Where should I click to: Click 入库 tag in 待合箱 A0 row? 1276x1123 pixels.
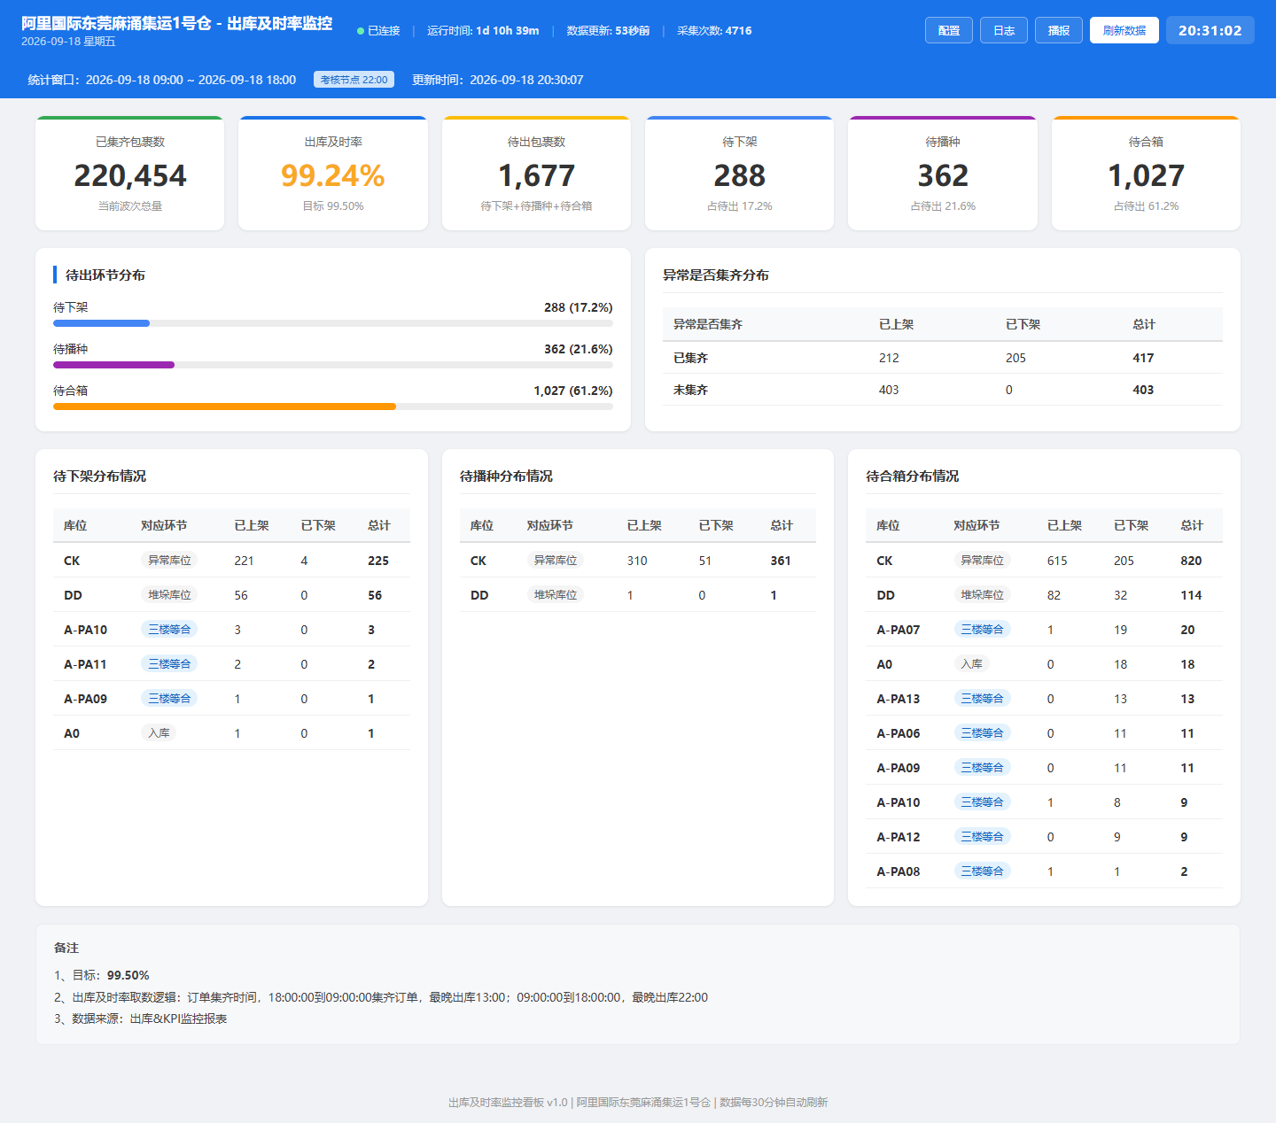click(x=972, y=664)
